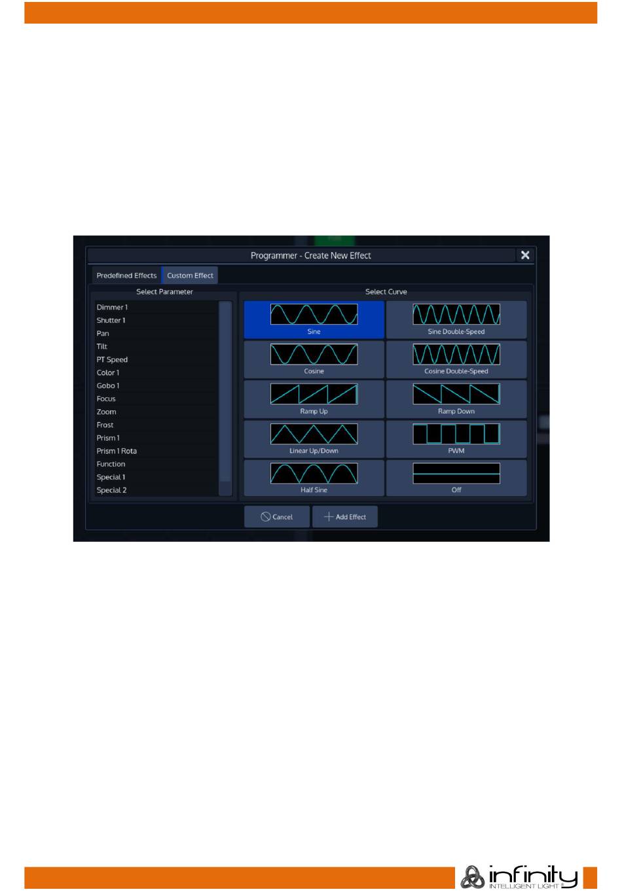Screen dimensions: 622x896
Task: Select the Ramp Down curve
Action: coord(456,399)
